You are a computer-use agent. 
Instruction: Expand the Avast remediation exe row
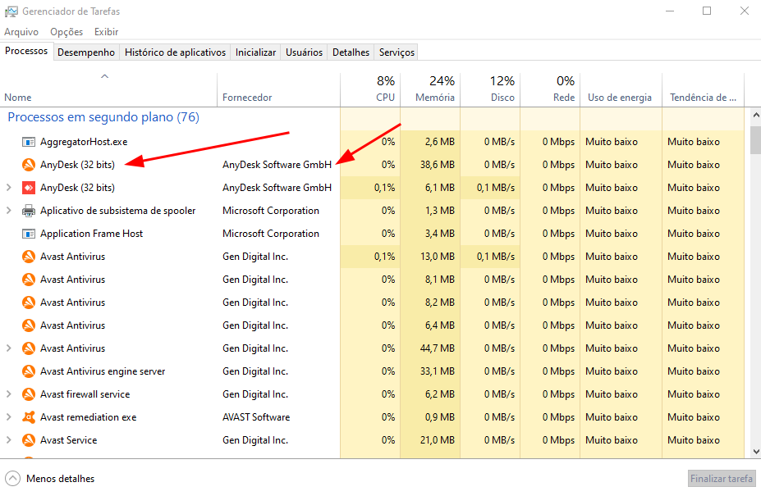9,417
